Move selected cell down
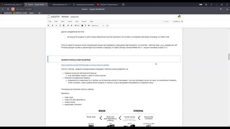Screen dimensions: 230x129 [x=72, y=25]
